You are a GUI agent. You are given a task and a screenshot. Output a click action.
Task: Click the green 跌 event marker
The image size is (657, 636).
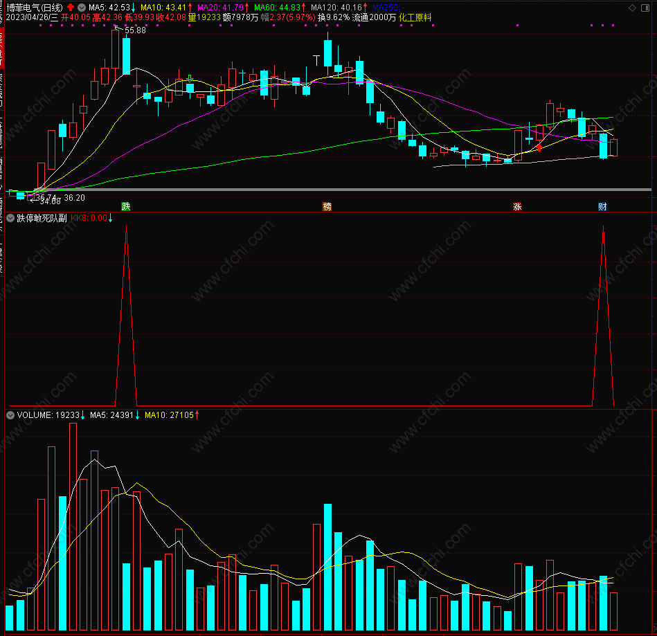(126, 206)
